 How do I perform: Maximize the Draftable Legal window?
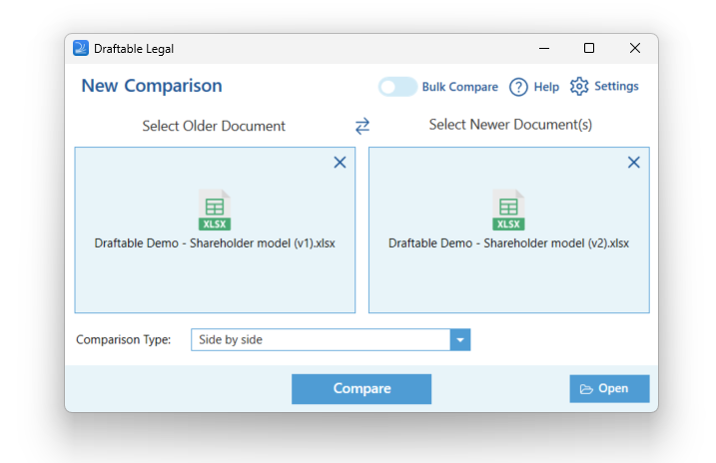click(x=589, y=48)
